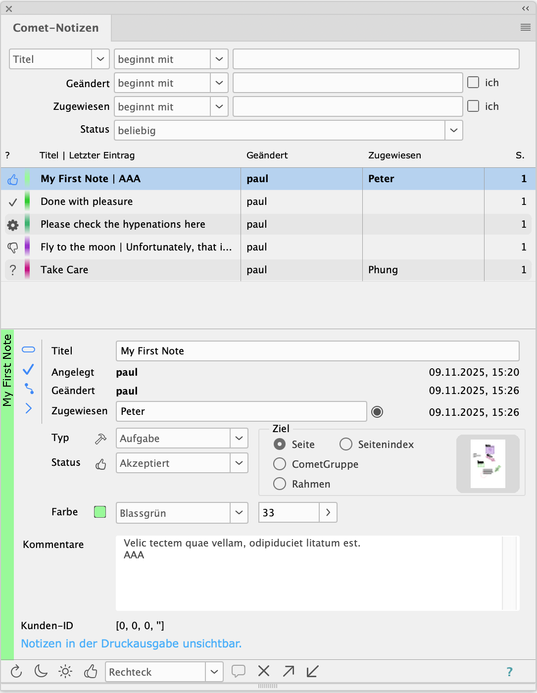Expand the Typ 'Aufgabe' dropdown
Screen dimensions: 537x693
point(239,439)
